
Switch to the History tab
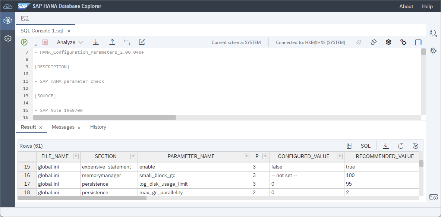tap(98, 127)
